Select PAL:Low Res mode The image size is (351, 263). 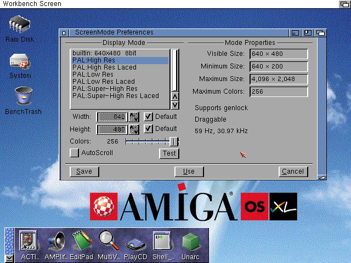pos(120,75)
